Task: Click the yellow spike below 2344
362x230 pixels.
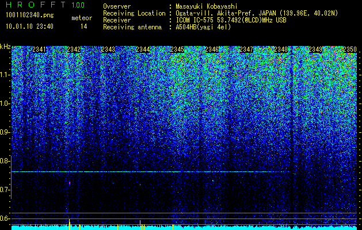Action: tap(140, 225)
